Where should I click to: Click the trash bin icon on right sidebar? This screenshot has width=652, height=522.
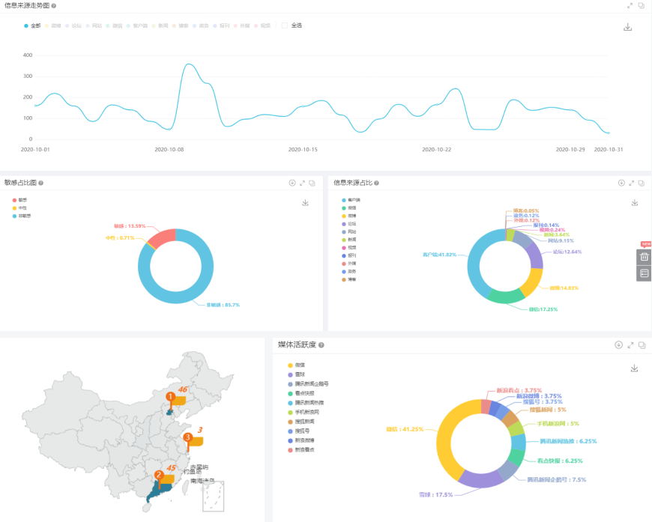tap(644, 257)
